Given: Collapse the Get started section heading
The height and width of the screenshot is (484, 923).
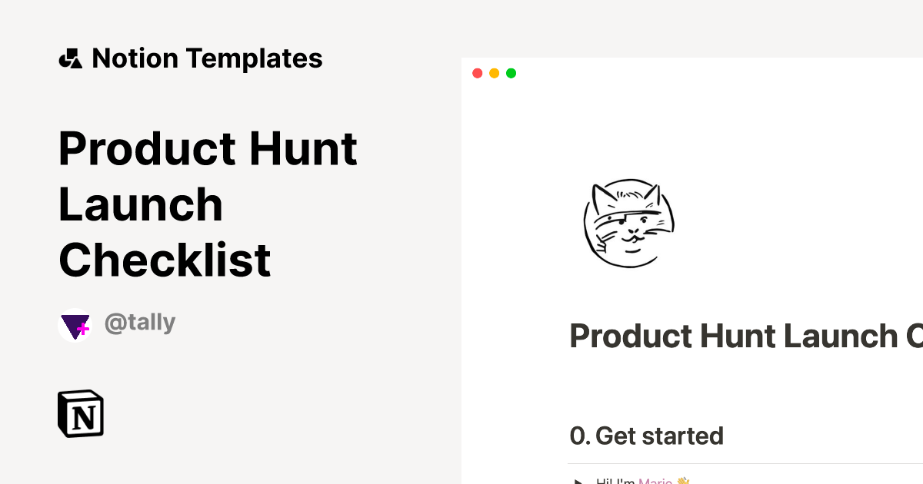Looking at the screenshot, I should [646, 436].
